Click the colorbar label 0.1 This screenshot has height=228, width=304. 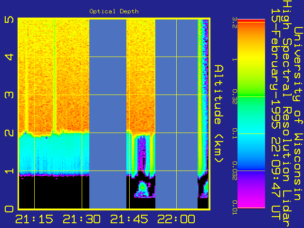tap(235, 133)
